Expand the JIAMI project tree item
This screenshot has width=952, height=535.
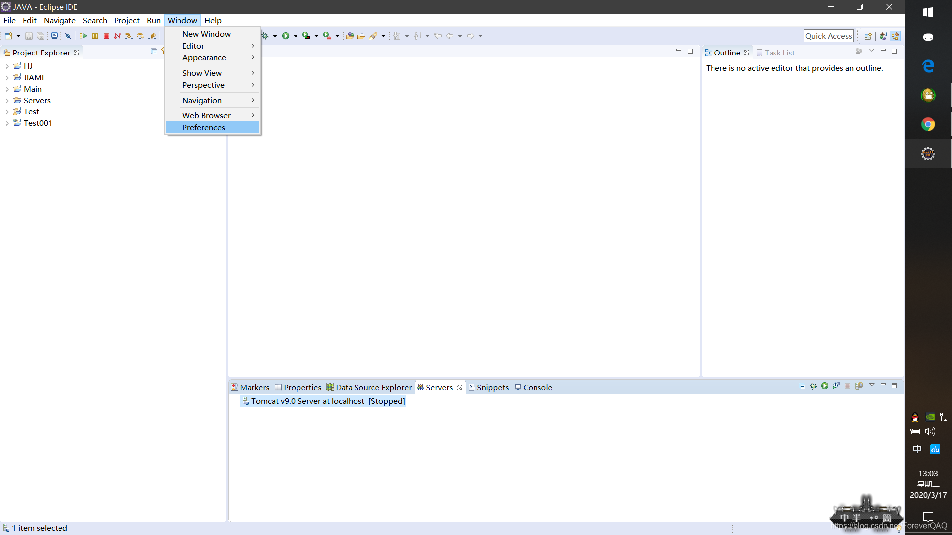pos(7,77)
